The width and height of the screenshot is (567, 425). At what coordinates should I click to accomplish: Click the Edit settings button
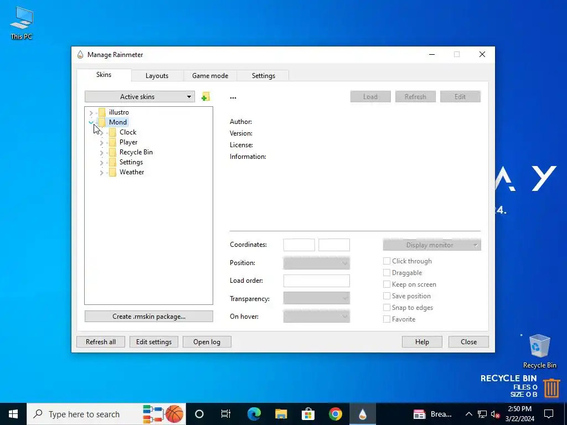coord(154,342)
